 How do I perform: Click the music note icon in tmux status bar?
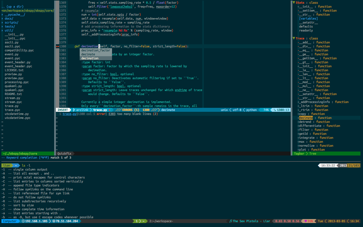(x=231, y=221)
